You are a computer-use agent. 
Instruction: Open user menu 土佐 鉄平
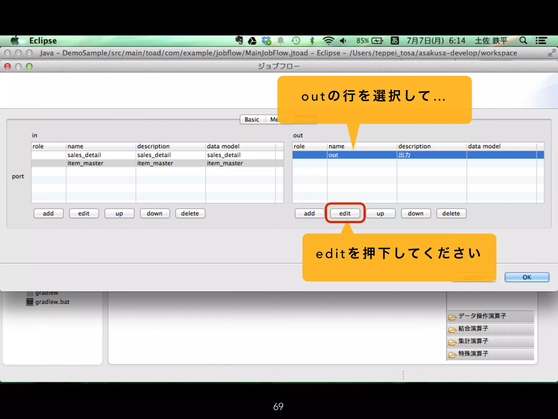(491, 41)
